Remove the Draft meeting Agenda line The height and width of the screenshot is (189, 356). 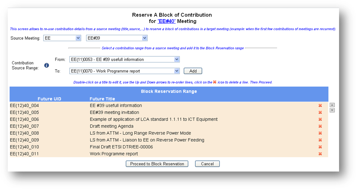pyautogui.click(x=320, y=126)
